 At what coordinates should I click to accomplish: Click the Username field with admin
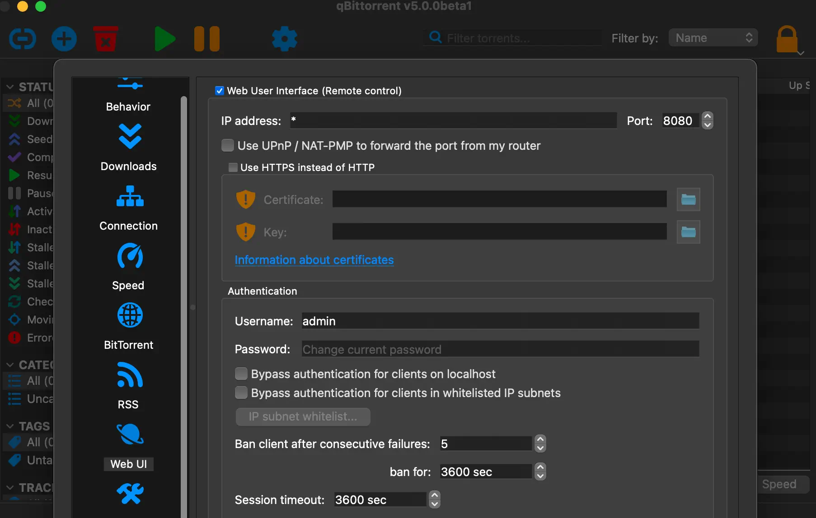500,321
